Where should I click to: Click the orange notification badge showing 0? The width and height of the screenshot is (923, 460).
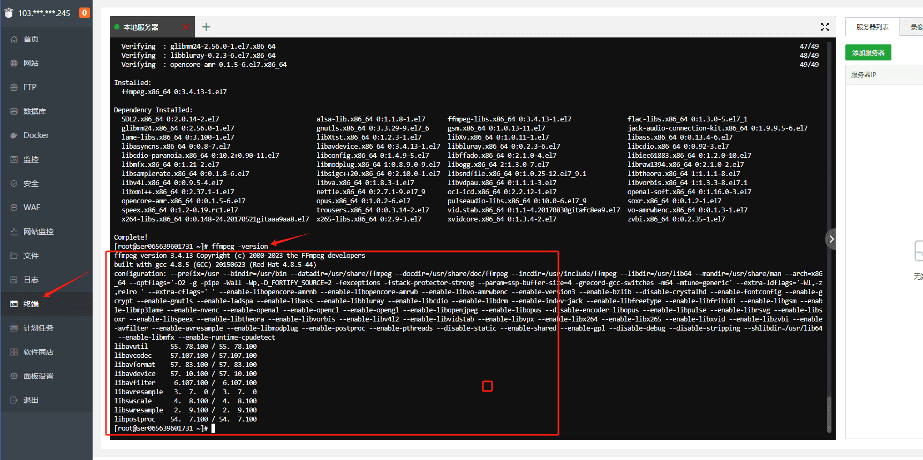click(x=85, y=12)
